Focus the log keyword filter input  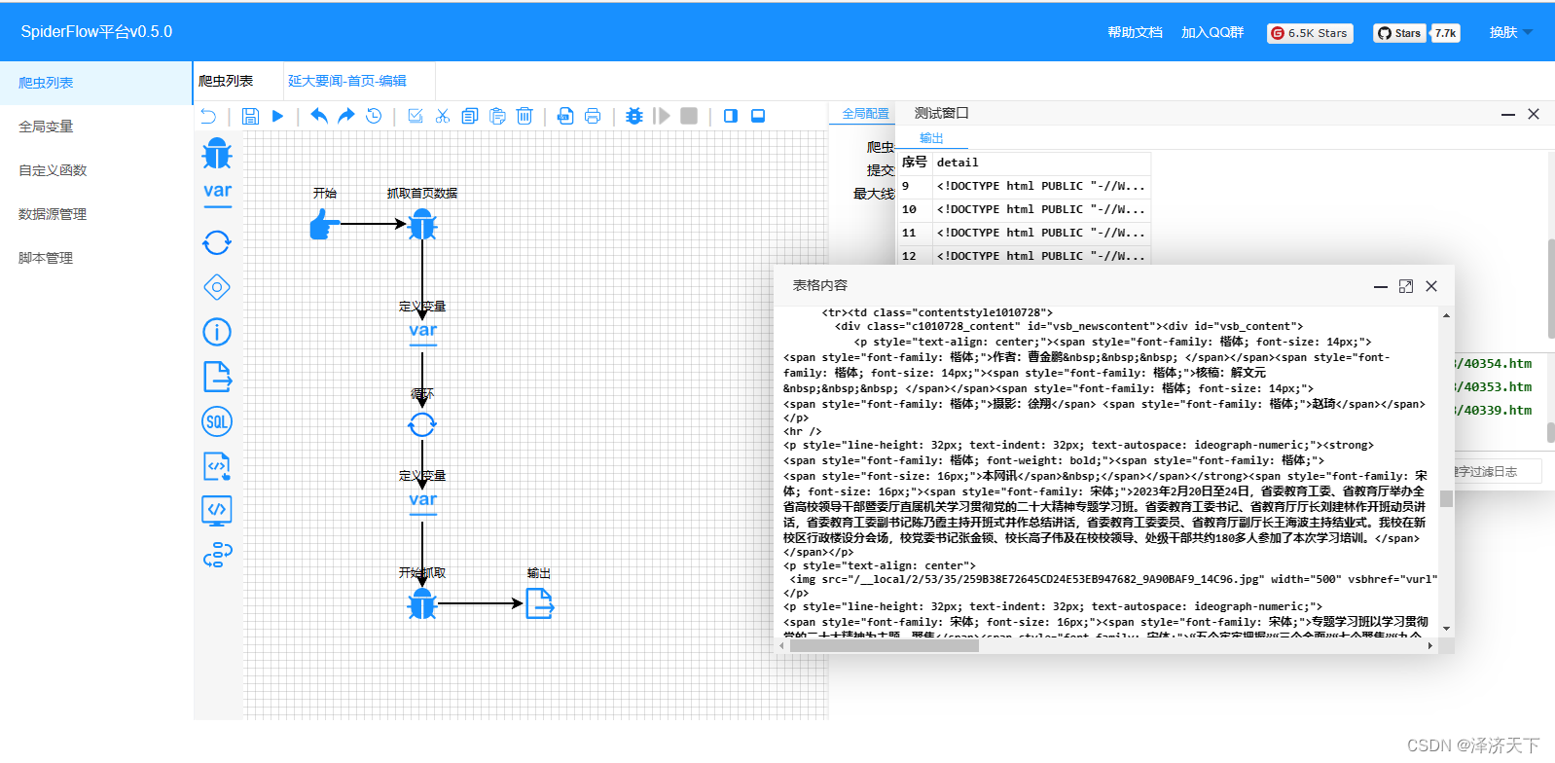click(1499, 471)
